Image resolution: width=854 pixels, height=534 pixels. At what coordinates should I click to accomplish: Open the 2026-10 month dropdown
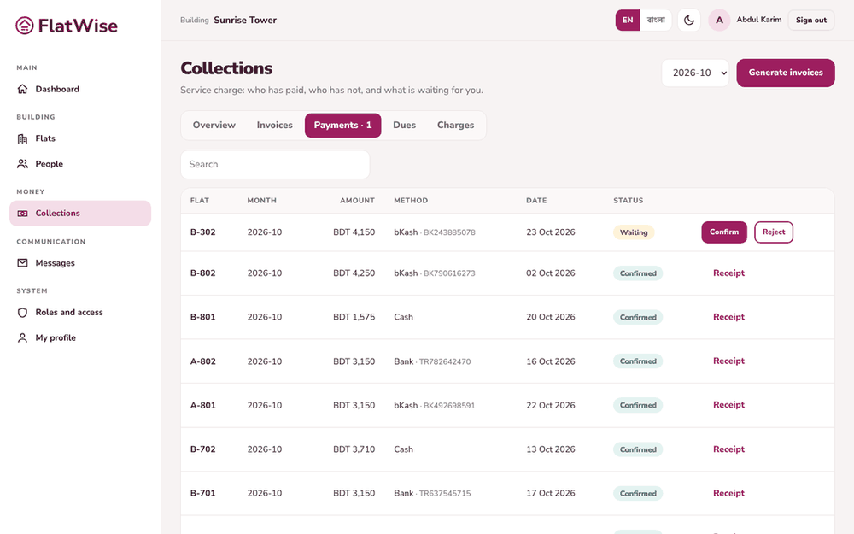point(695,73)
